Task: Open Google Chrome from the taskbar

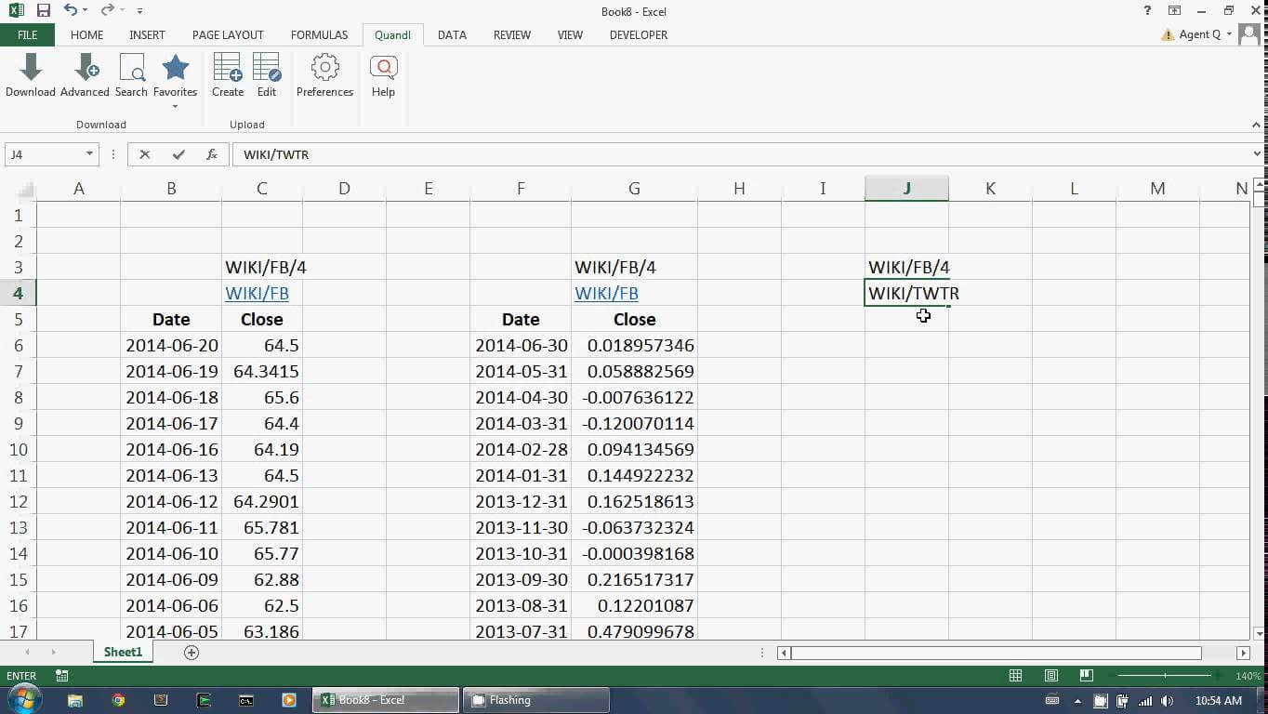Action: coord(118,700)
